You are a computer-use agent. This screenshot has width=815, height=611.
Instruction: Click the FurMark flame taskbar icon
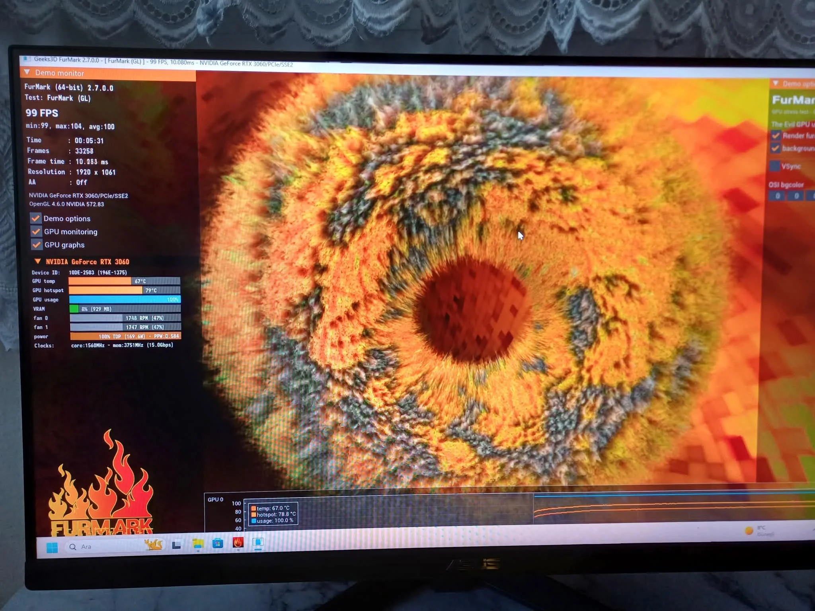pyautogui.click(x=238, y=543)
